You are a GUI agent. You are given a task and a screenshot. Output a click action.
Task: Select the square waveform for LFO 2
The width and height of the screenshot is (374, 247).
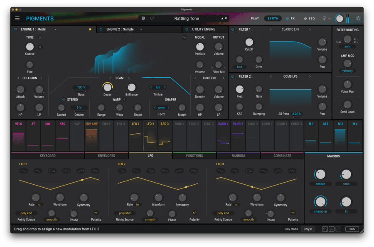pyautogui.click(x=151, y=171)
